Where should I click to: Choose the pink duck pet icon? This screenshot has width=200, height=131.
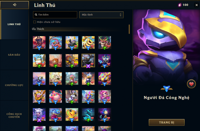tap(72, 79)
